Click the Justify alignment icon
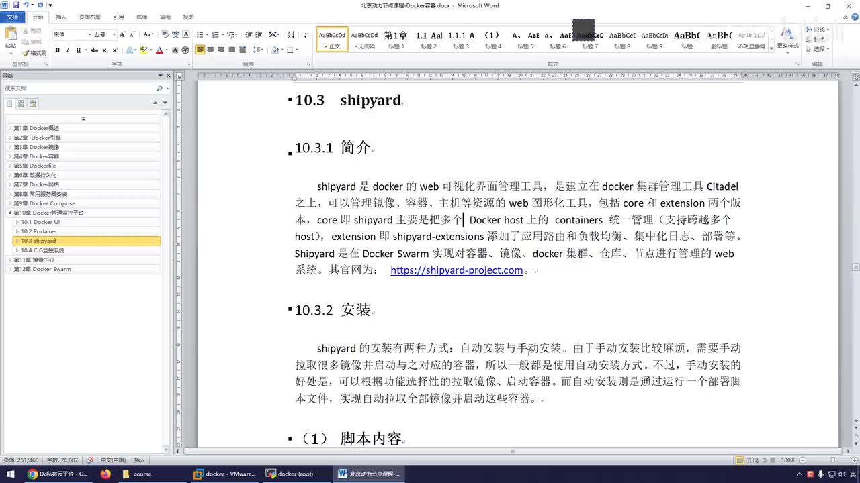Screen dimensions: 860x483 tap(232, 50)
